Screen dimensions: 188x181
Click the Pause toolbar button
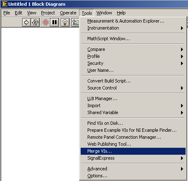(x=54, y=22)
